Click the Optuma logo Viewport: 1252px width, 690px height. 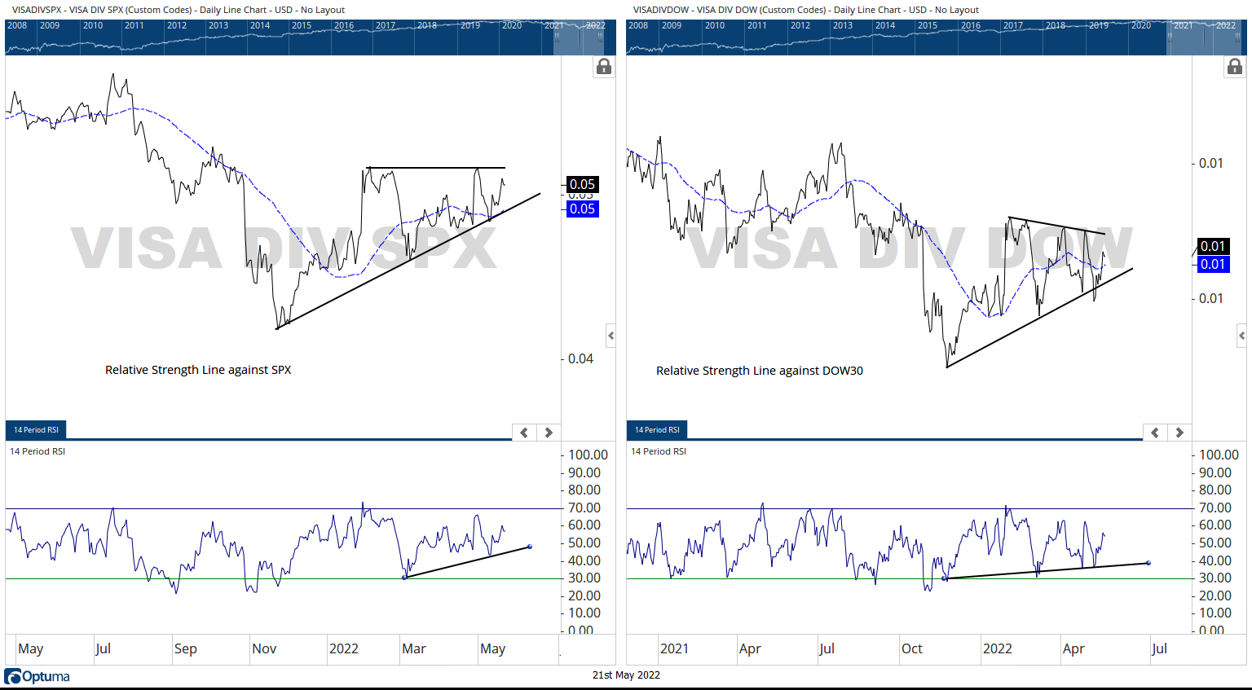(37, 676)
